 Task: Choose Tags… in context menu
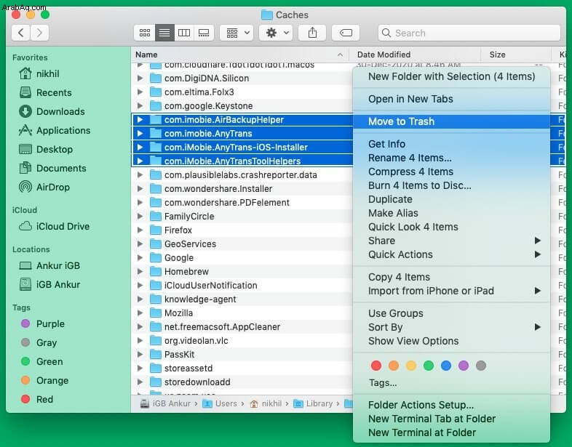click(451, 383)
